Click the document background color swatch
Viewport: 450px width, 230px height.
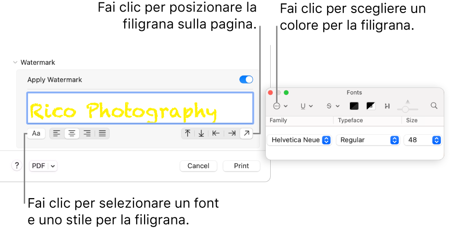coord(371,106)
